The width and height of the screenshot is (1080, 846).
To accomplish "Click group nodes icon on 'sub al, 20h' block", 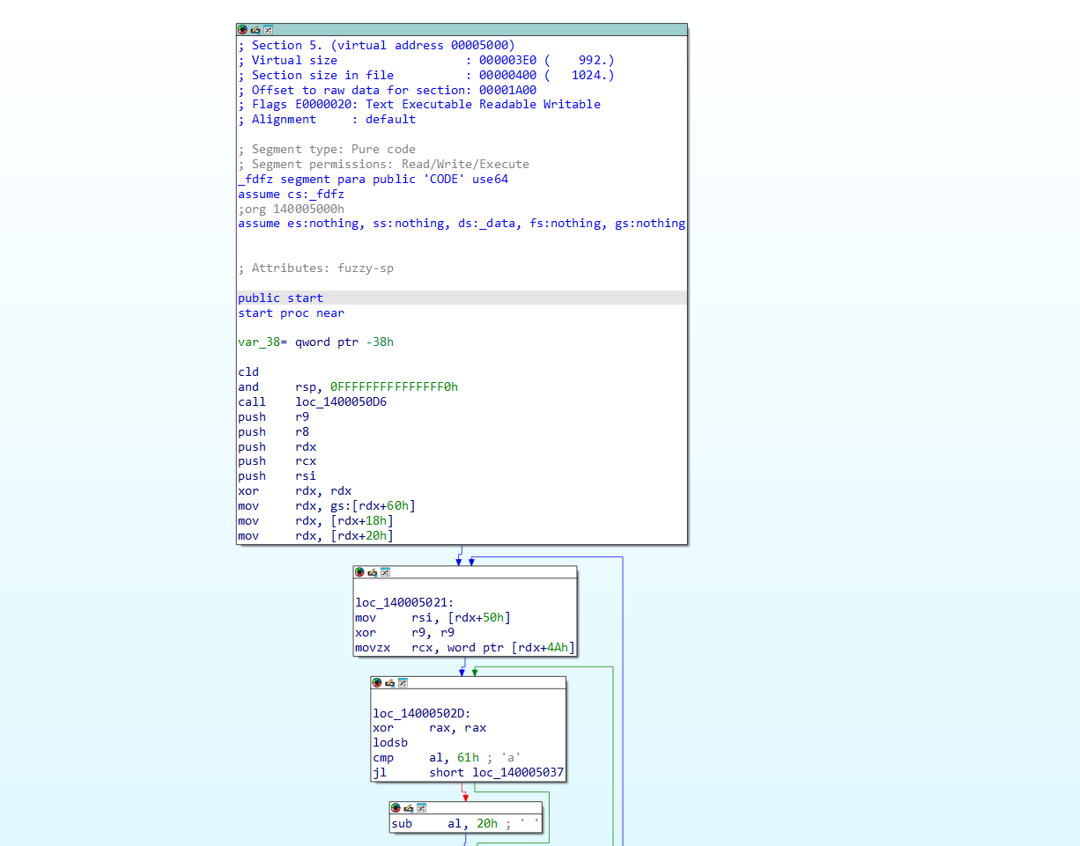I will point(421,807).
